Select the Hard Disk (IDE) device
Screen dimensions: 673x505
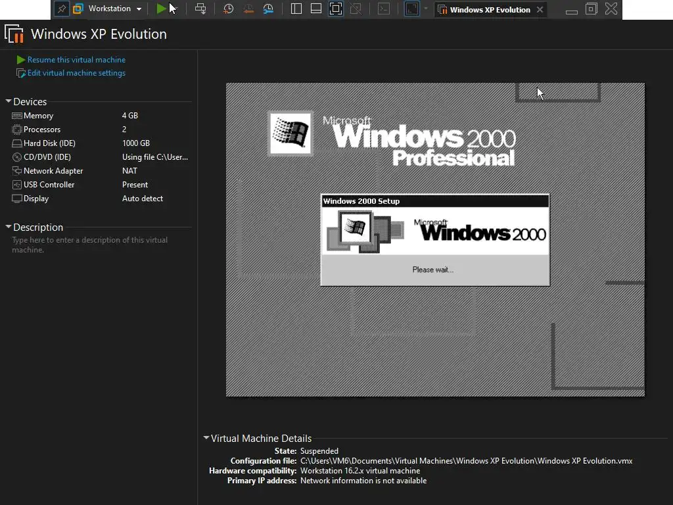tap(100, 143)
